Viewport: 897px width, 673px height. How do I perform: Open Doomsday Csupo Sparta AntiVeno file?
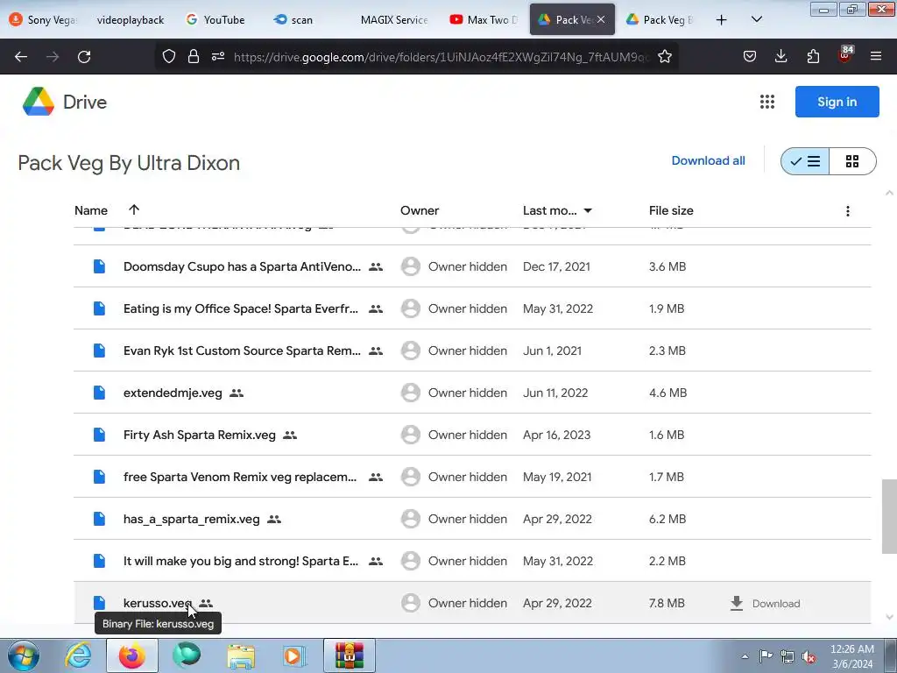click(x=242, y=266)
